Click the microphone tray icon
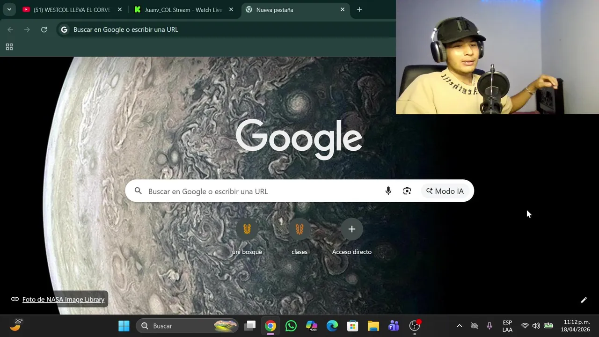Screen dimensions: 599x337 coord(489,326)
